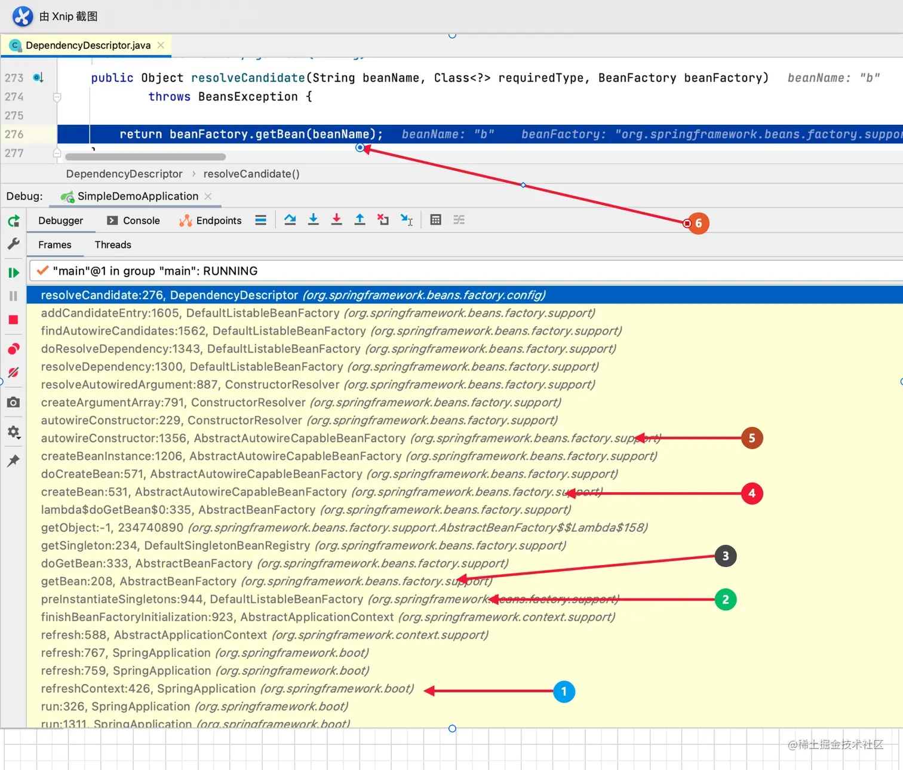Viewport: 903px width, 770px height.
Task: Close the SimpleDemoApplication debug tab
Action: click(208, 196)
